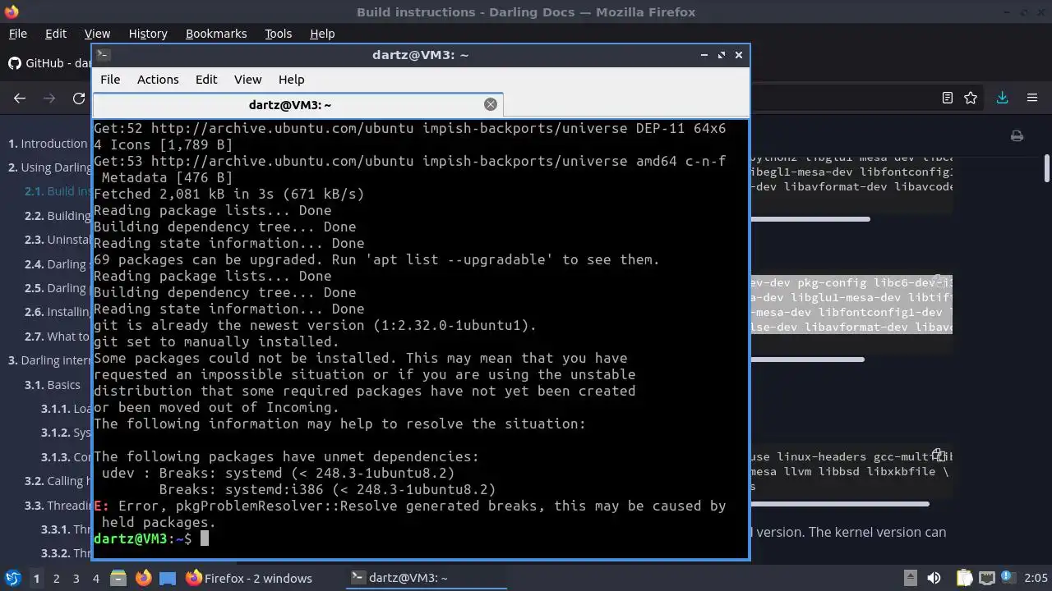Click the print icon on Darling Docs page
Screen dimensions: 1052x591
(1017, 136)
